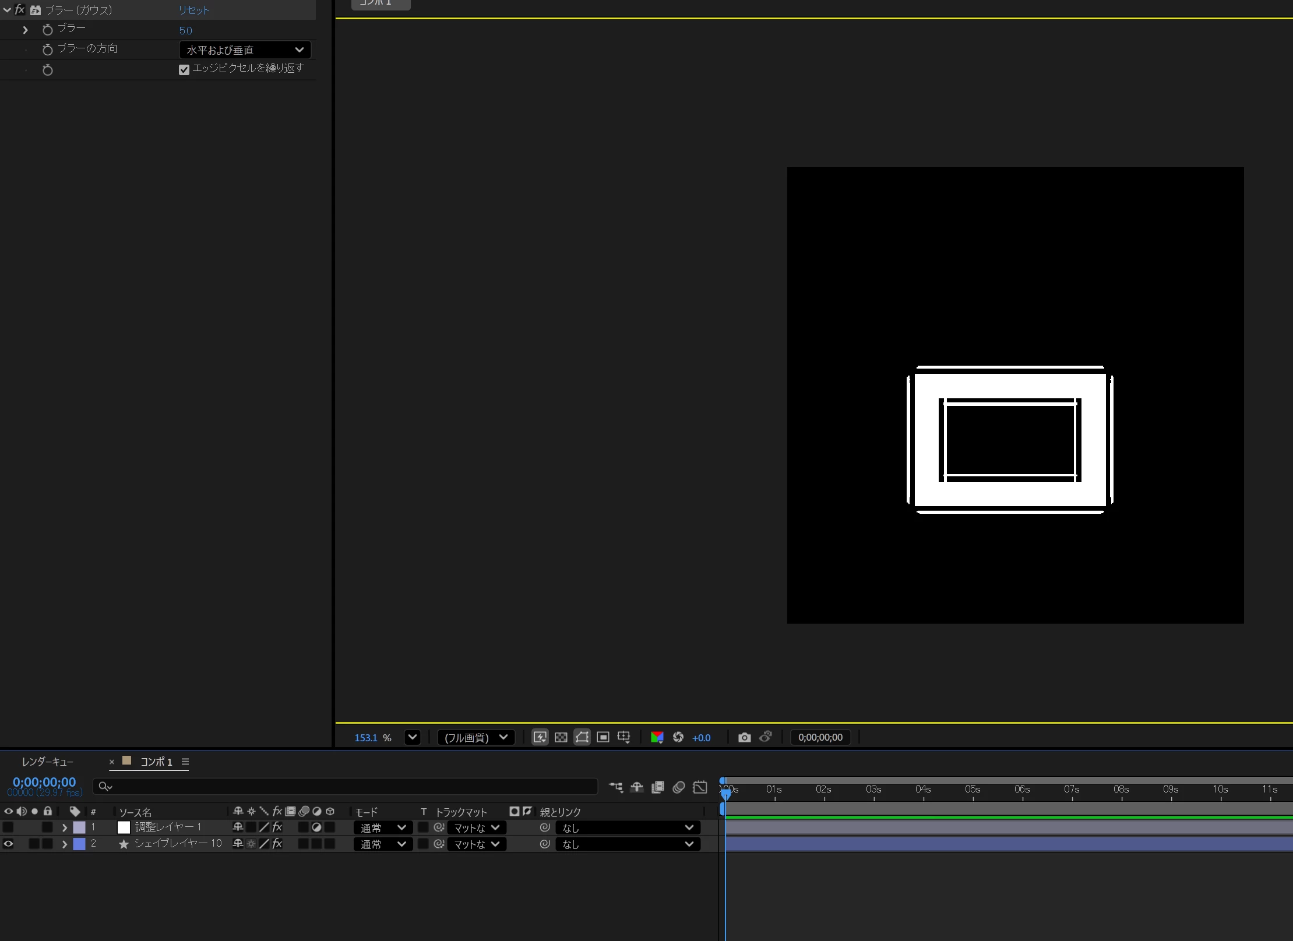The height and width of the screenshot is (941, 1293).
Task: Toggle the transparency grid icon
Action: (561, 737)
